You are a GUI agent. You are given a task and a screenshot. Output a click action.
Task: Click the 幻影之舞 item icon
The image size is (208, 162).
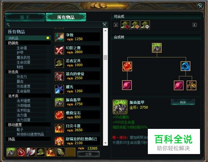click(x=59, y=50)
